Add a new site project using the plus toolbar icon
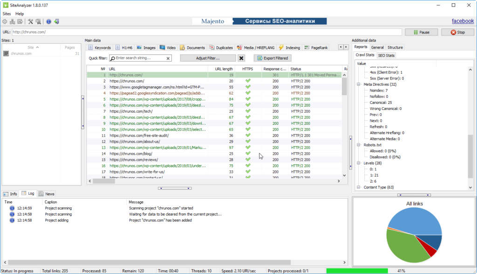Image resolution: width=477 pixels, height=274 pixels. [x=5, y=21]
